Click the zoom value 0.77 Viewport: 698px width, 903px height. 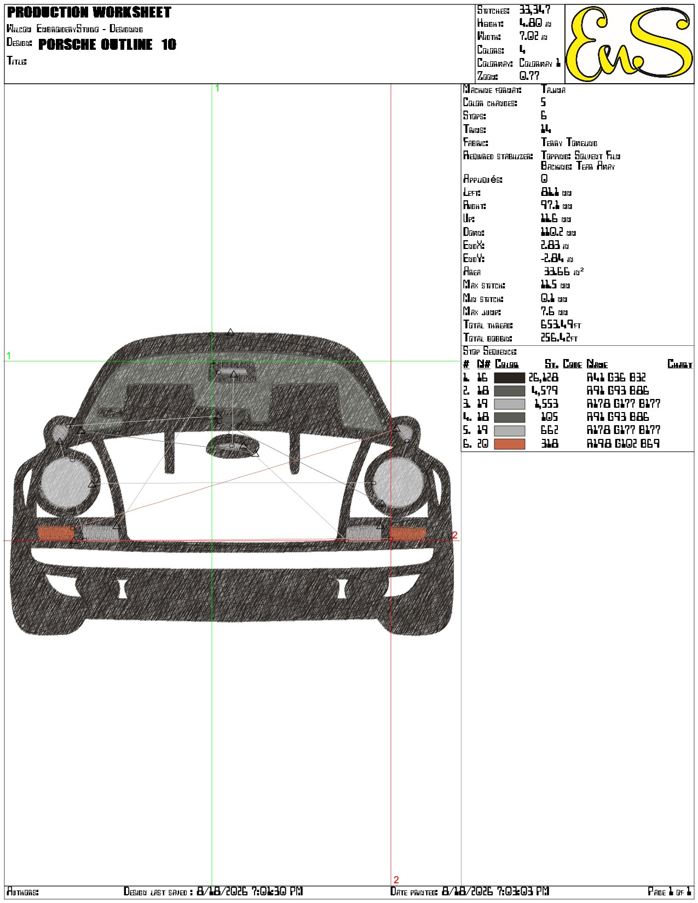coord(529,76)
